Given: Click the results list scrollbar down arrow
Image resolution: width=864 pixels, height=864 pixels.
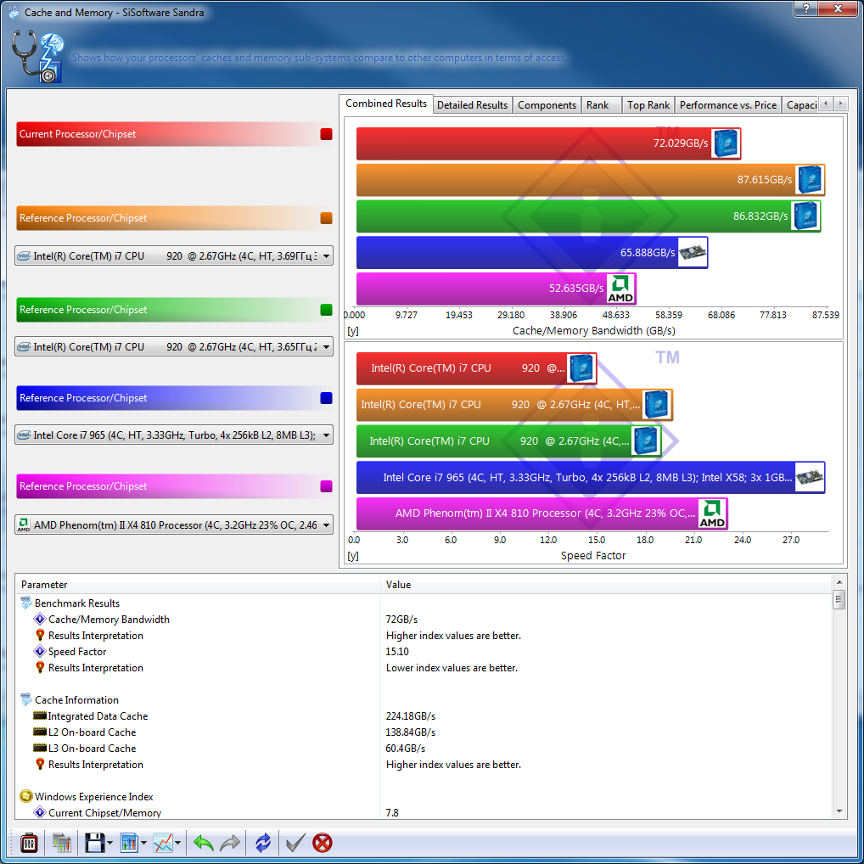Looking at the screenshot, I should (839, 811).
